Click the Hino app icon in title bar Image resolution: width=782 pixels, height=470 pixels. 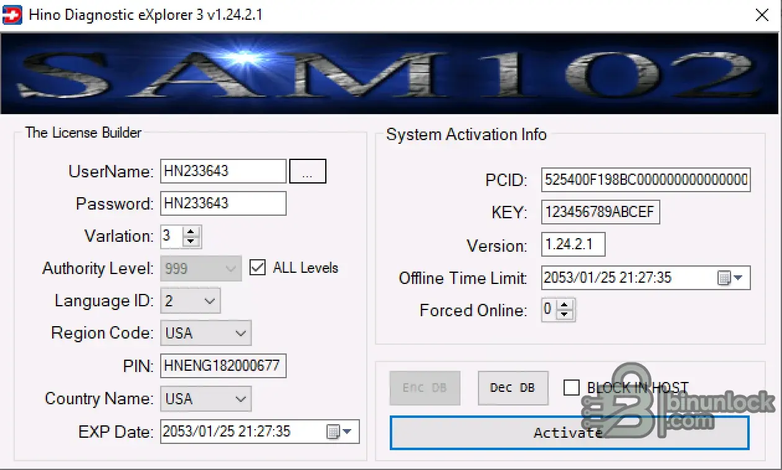(12, 15)
